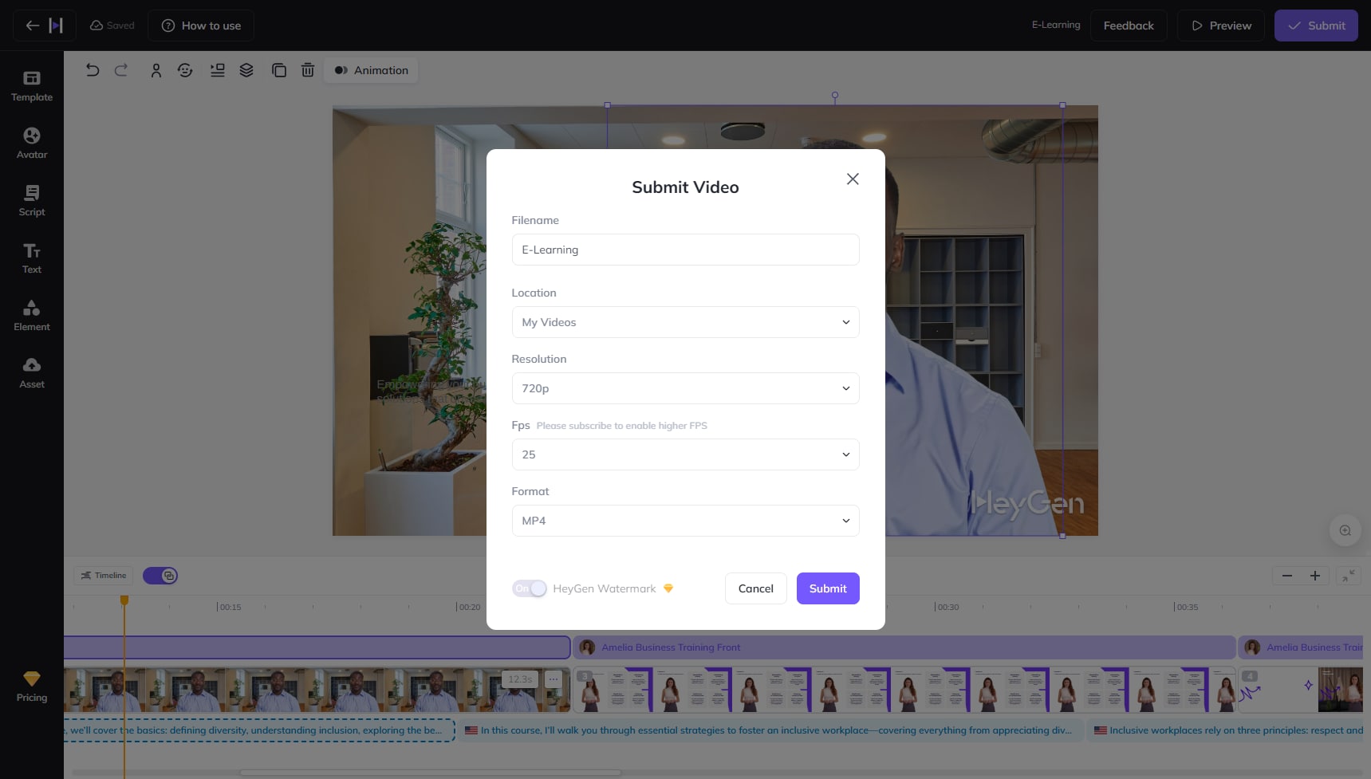Open the Format dropdown MP4
Image resolution: width=1371 pixels, height=779 pixels.
[685, 521]
